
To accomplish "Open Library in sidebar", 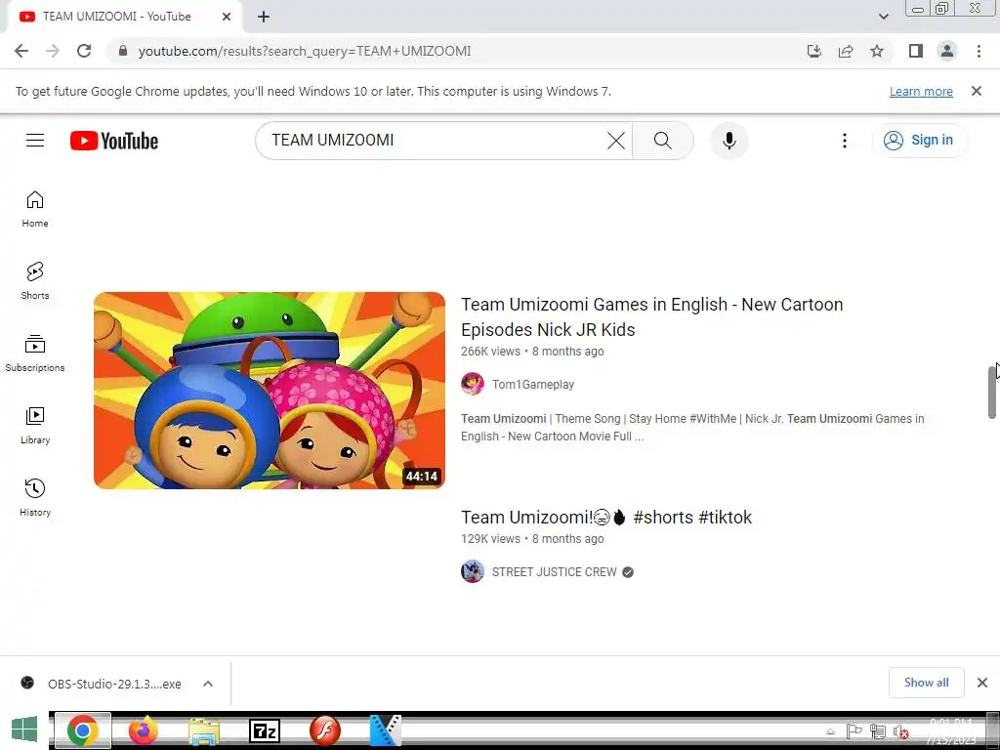I will tap(35, 426).
